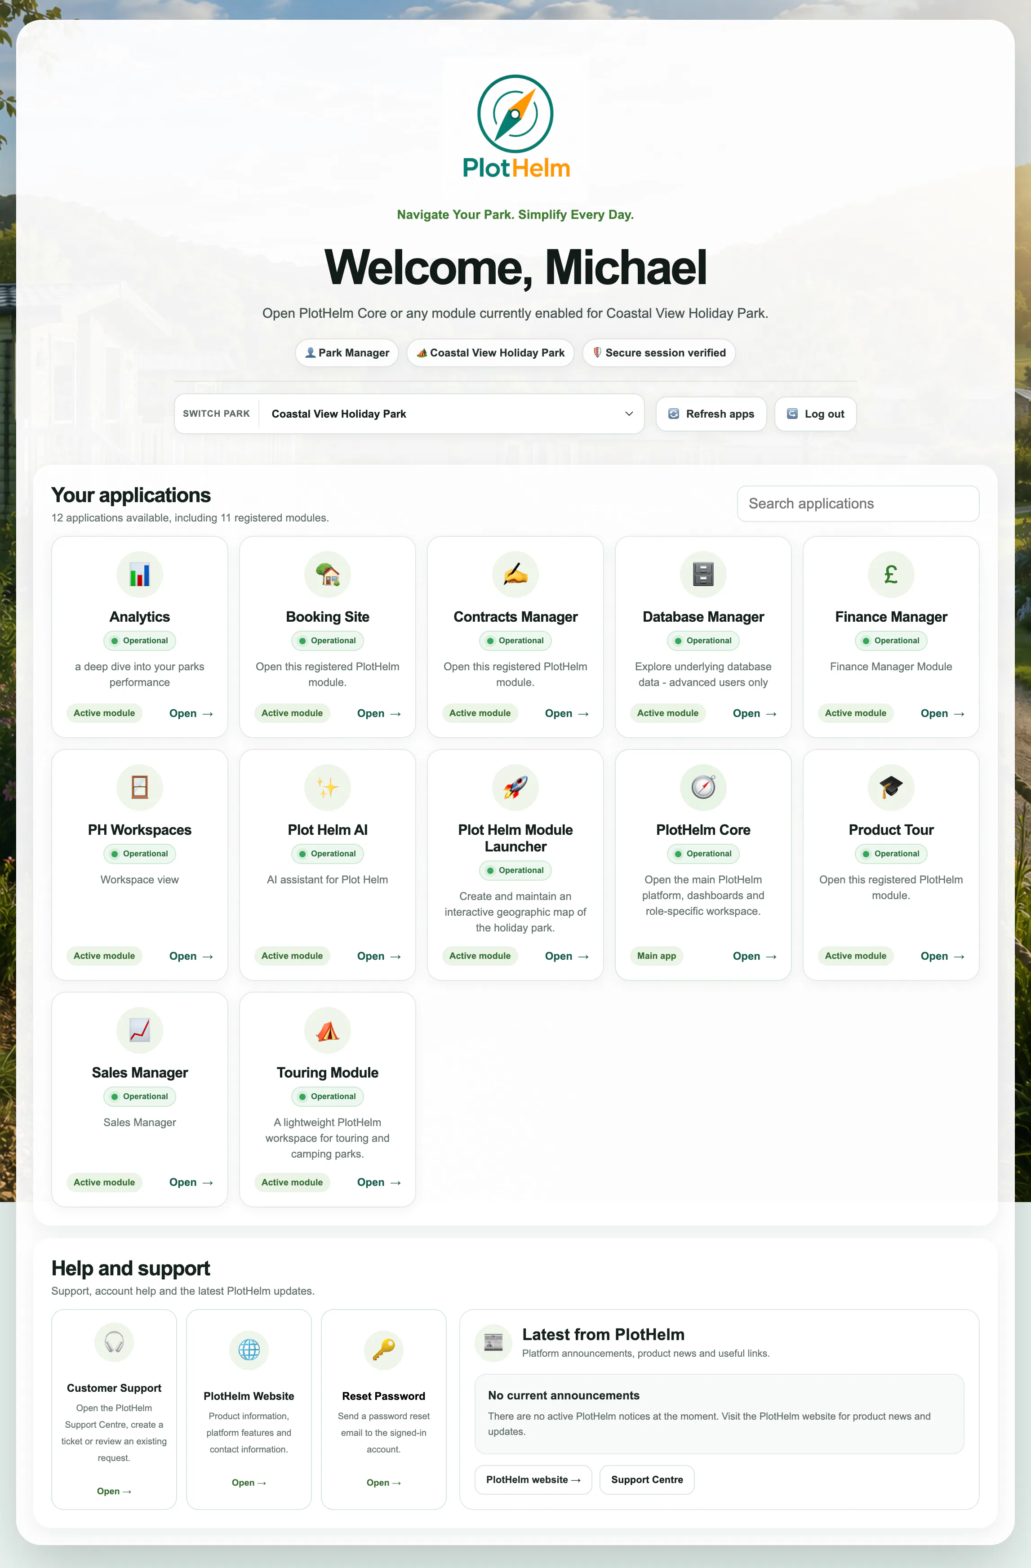
Task: Open the Database Manager module
Action: tap(754, 713)
